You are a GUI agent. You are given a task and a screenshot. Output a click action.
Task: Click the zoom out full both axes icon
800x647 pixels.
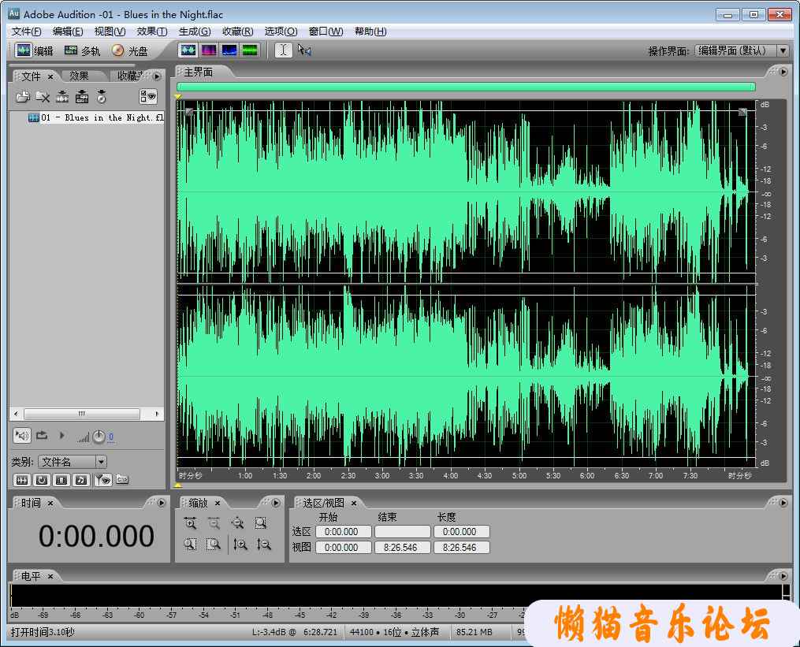coord(237,523)
